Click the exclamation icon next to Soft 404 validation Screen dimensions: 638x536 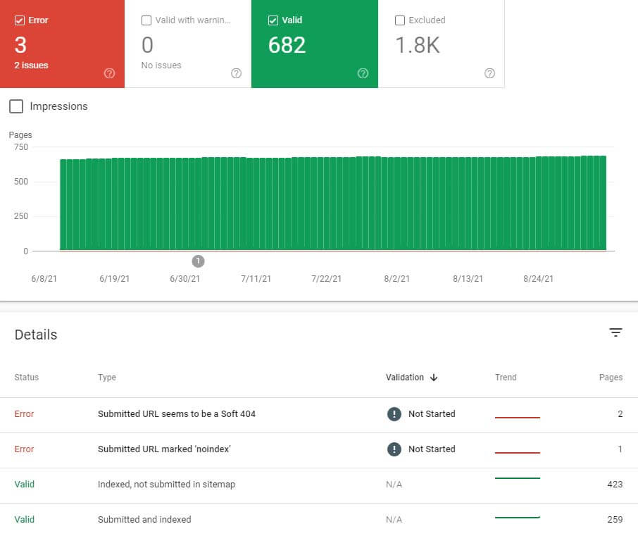point(395,414)
